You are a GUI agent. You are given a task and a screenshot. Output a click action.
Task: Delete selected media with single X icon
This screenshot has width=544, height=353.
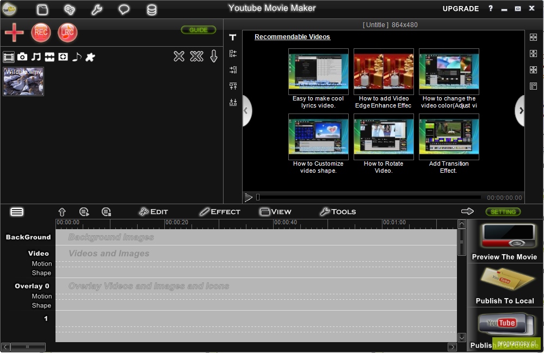pos(179,56)
